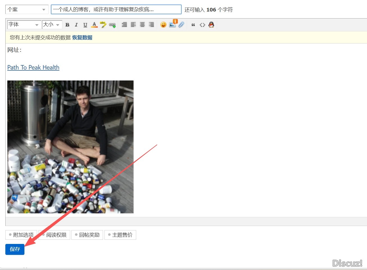Click the 保存 save button
This screenshot has height=270, width=367.
click(x=15, y=249)
